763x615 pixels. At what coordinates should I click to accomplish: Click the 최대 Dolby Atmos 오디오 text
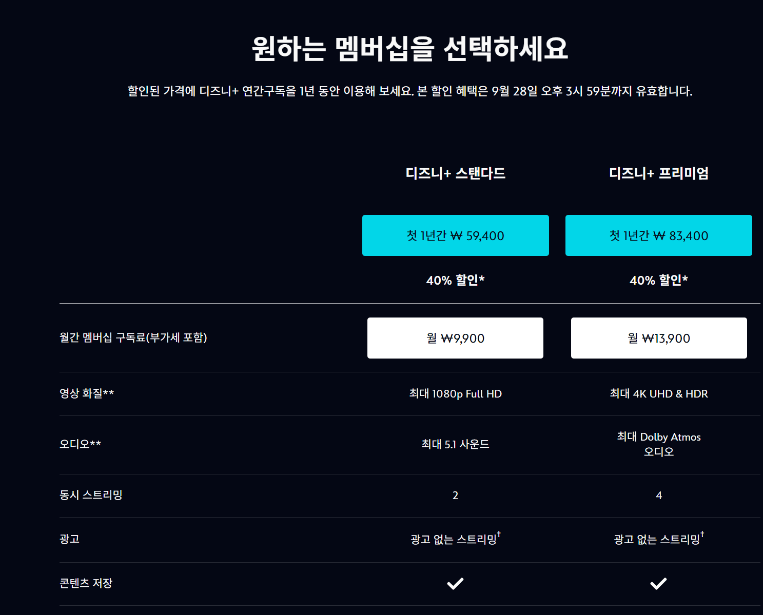tap(659, 444)
